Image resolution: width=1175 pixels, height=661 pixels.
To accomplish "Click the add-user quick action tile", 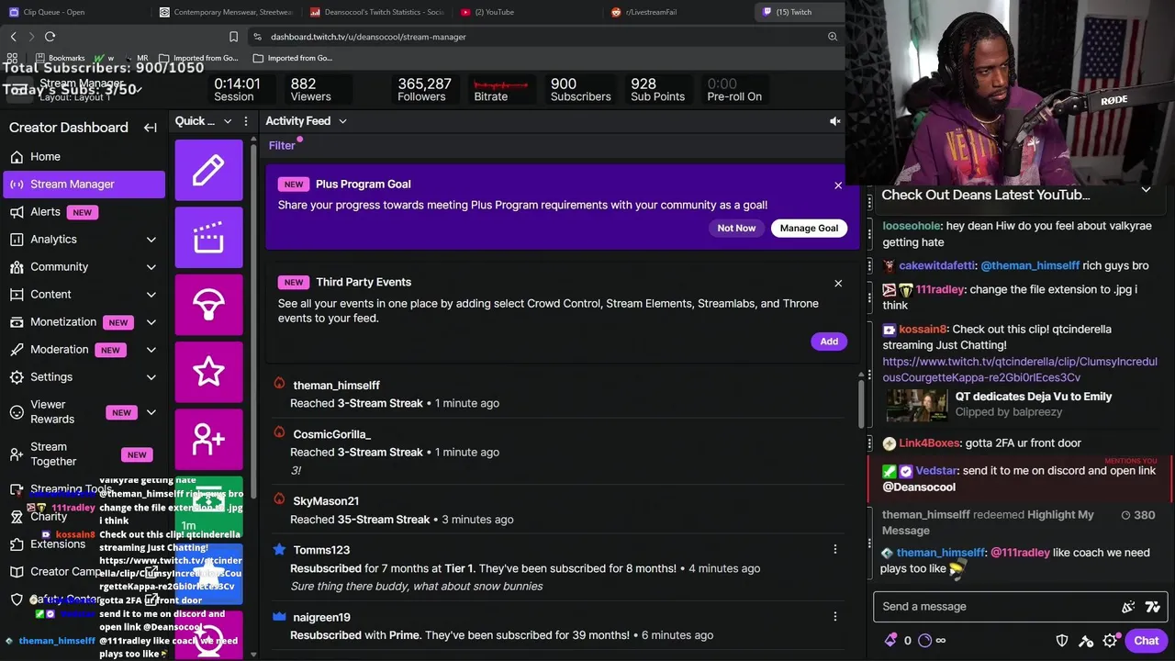I will tap(208, 439).
